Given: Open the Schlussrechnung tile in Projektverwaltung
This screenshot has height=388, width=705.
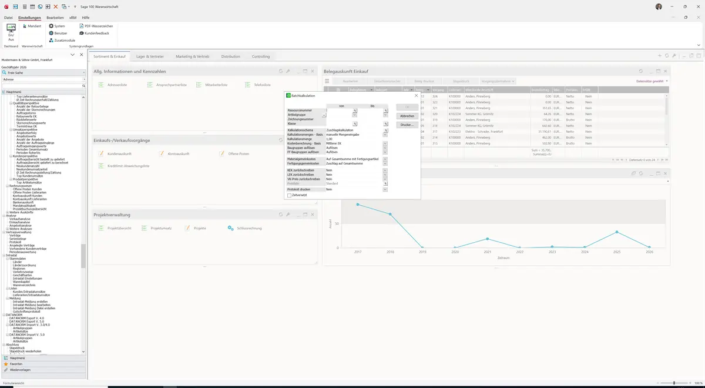Looking at the screenshot, I should 244,228.
